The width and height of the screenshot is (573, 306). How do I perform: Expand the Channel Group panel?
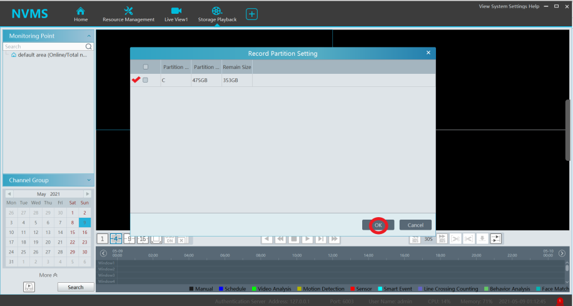(x=89, y=180)
